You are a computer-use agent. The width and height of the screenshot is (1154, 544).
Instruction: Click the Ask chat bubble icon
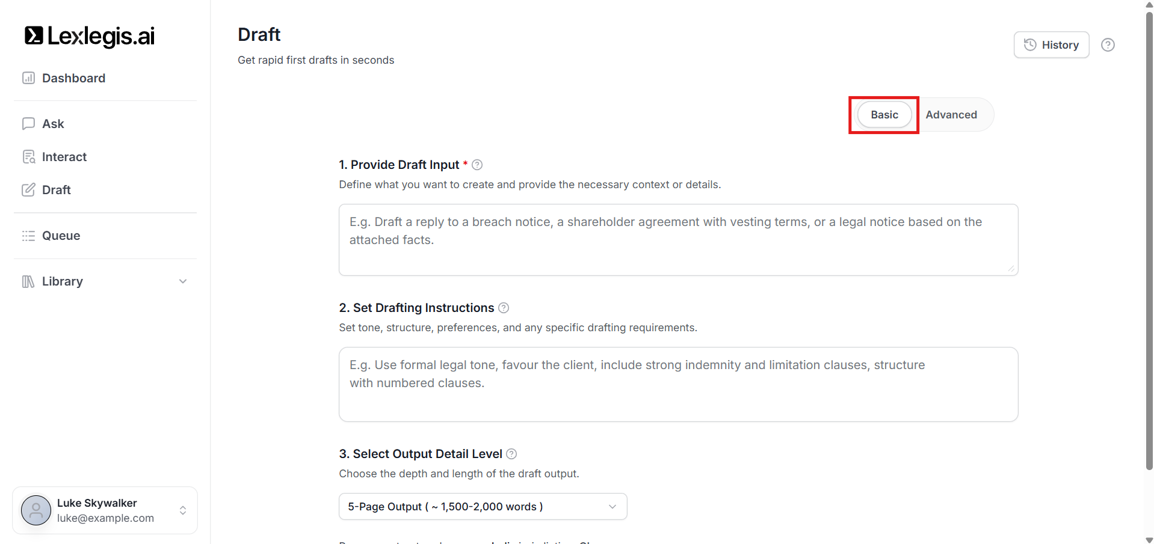pos(28,124)
